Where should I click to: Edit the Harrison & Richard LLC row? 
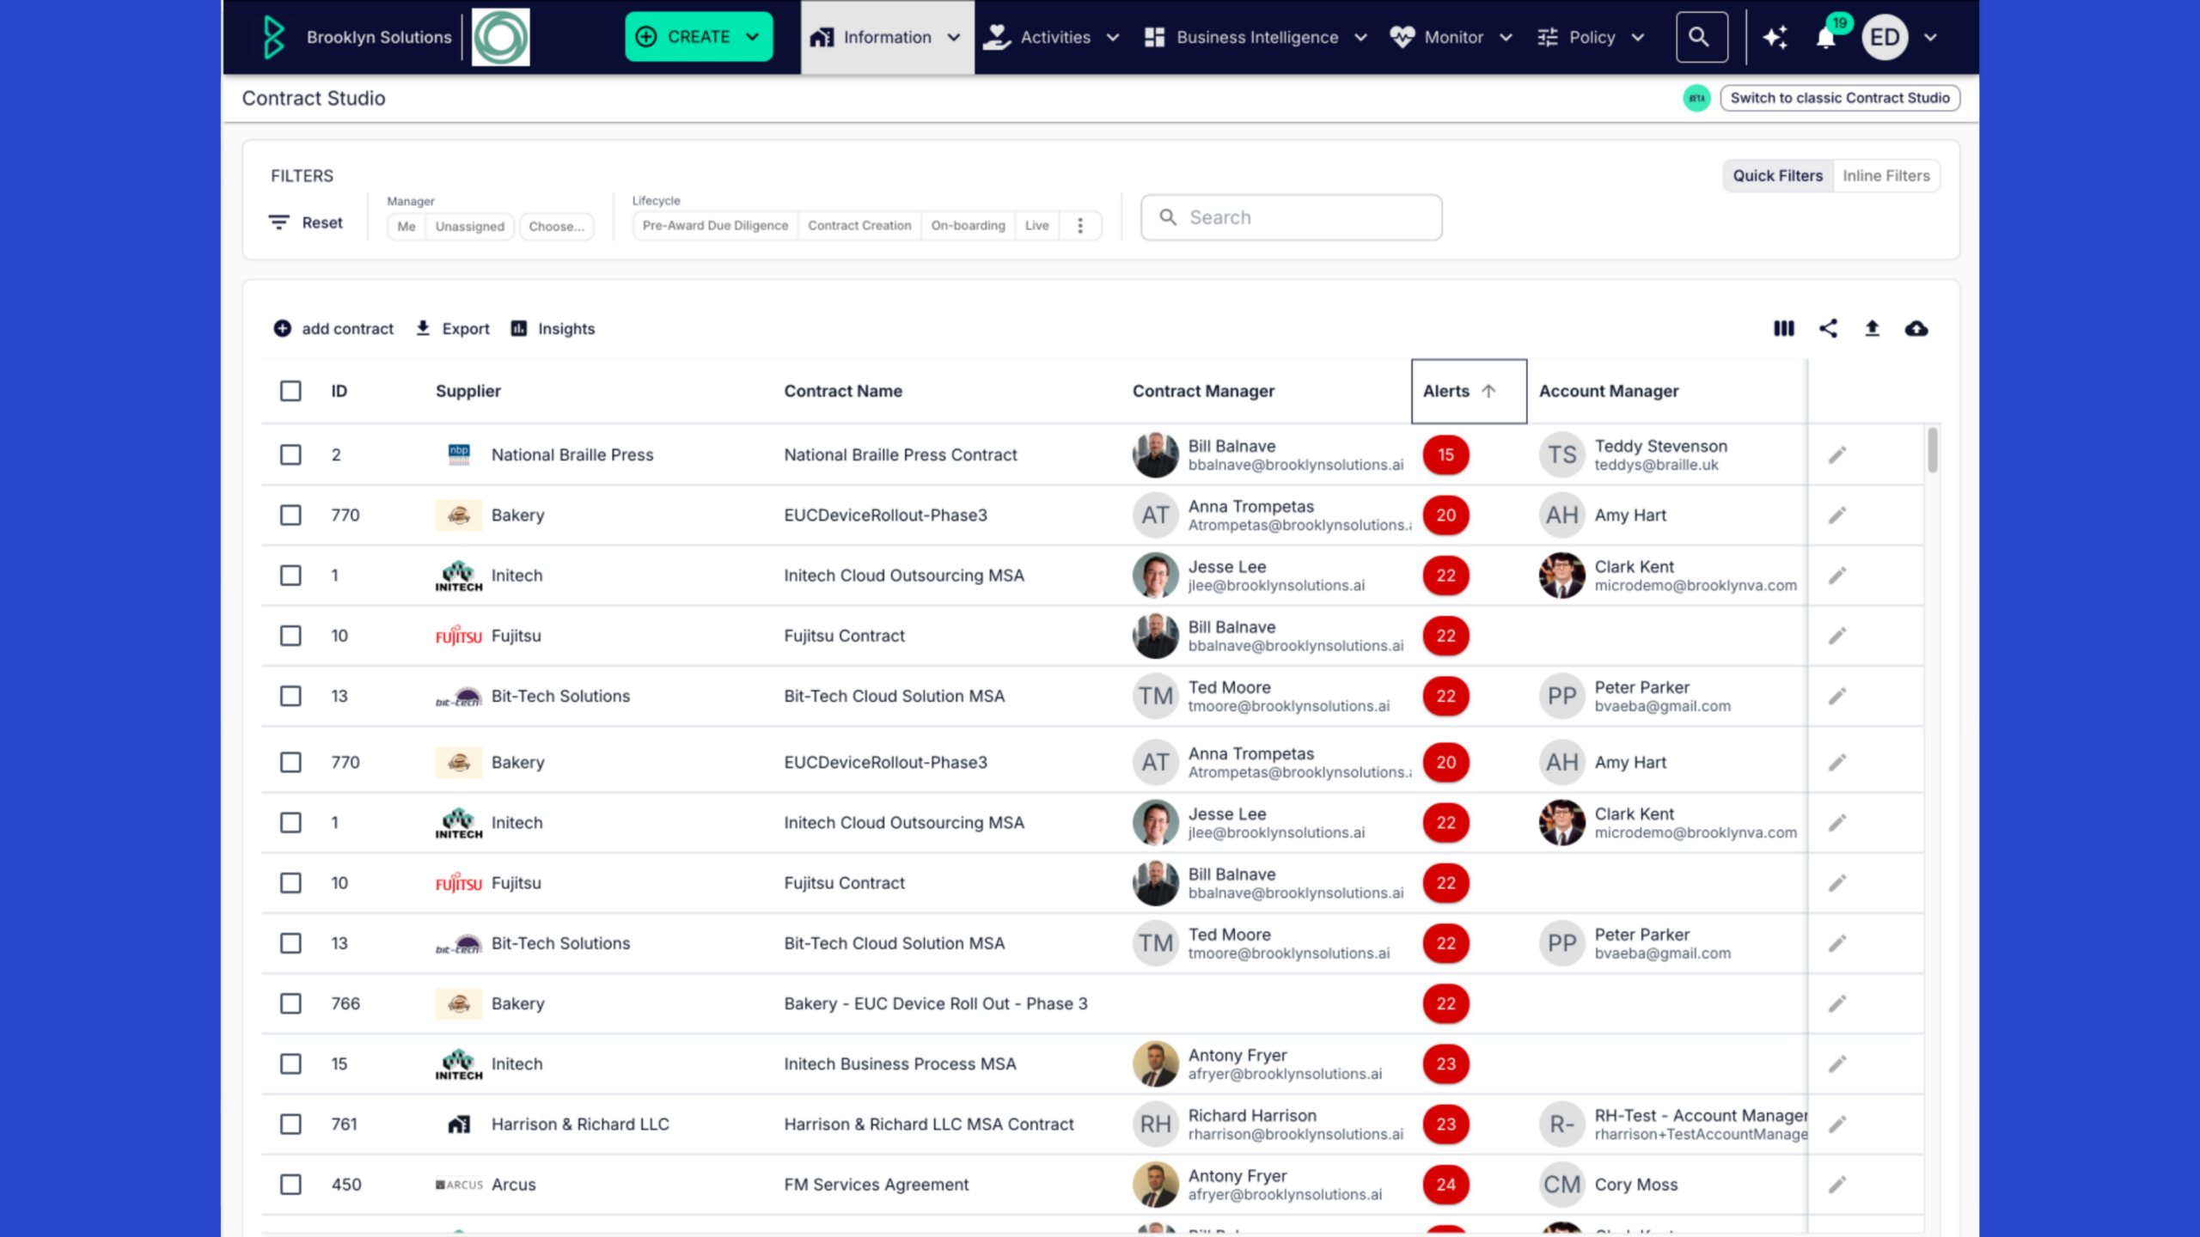coord(1837,1124)
